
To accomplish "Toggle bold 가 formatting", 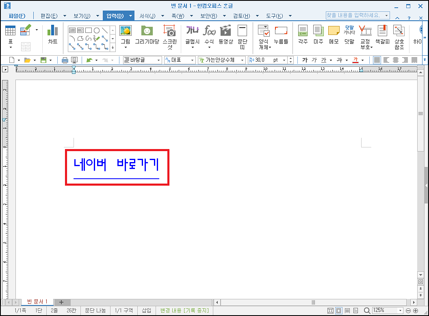I will [305, 60].
